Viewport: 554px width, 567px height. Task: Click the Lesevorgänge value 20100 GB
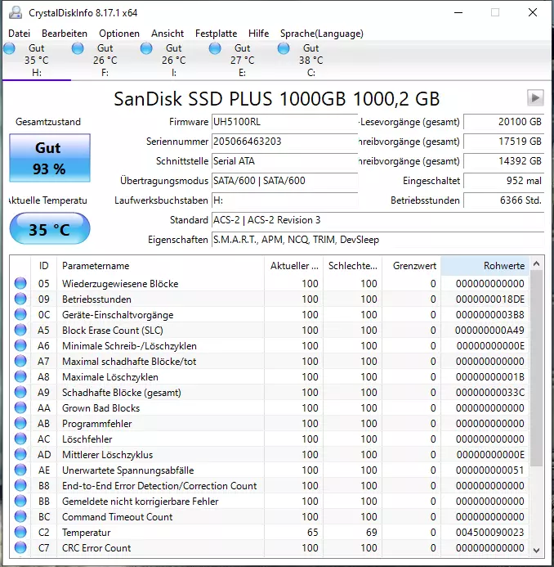pos(504,122)
